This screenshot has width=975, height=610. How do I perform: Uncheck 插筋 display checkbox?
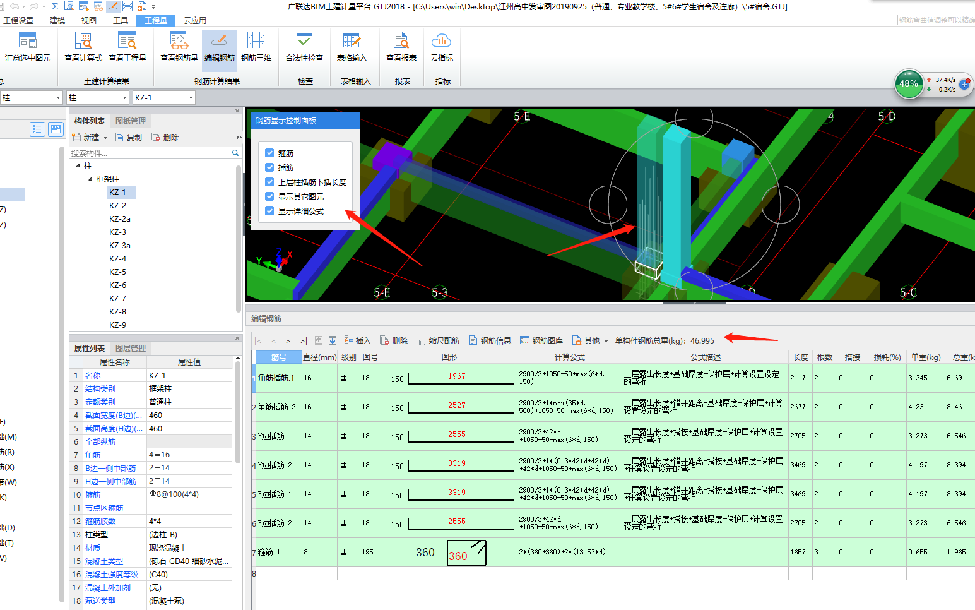tap(269, 167)
